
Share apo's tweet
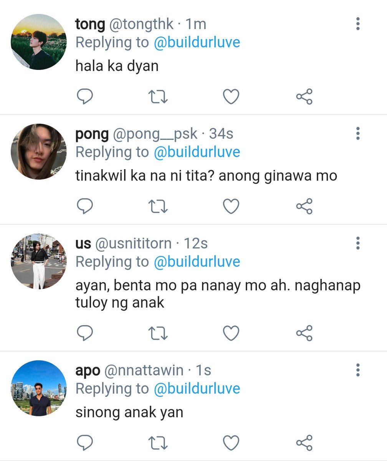(x=304, y=443)
